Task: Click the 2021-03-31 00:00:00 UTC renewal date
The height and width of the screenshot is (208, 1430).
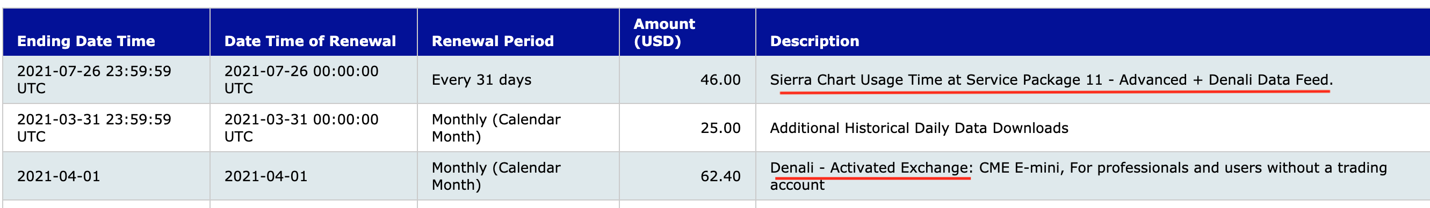Action: point(301,128)
